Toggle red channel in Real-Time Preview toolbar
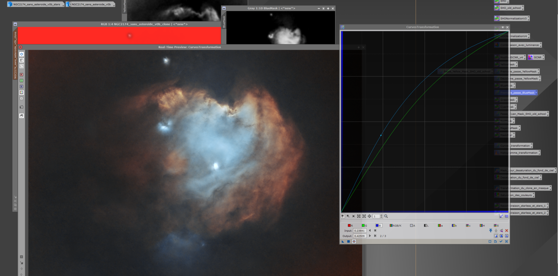Image resolution: width=558 pixels, height=276 pixels. coord(22,75)
